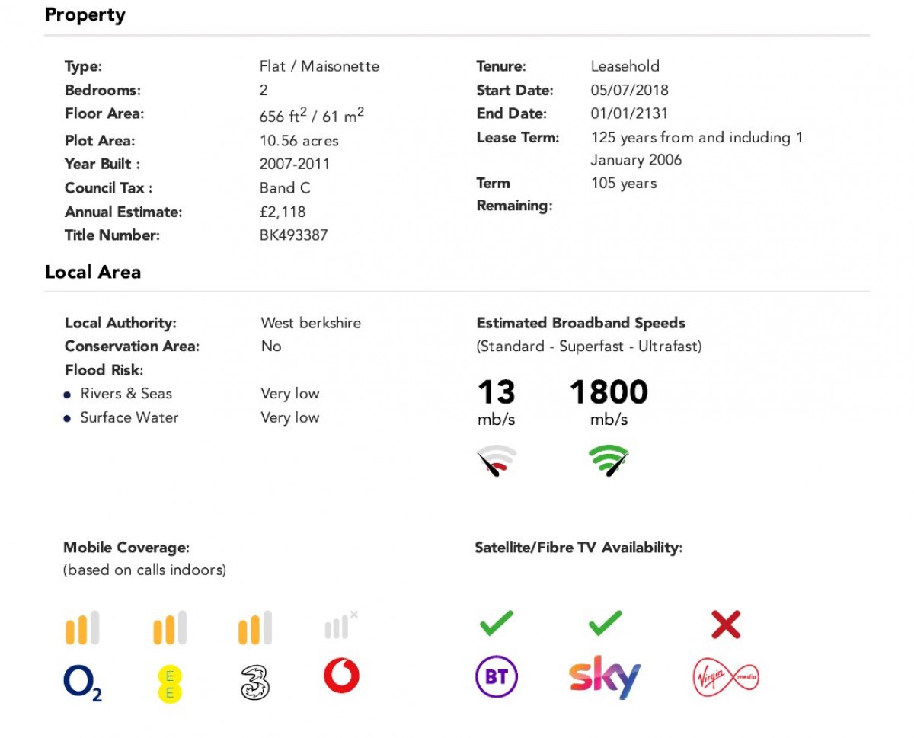
Task: Click the title number BK493387
Action: point(293,235)
